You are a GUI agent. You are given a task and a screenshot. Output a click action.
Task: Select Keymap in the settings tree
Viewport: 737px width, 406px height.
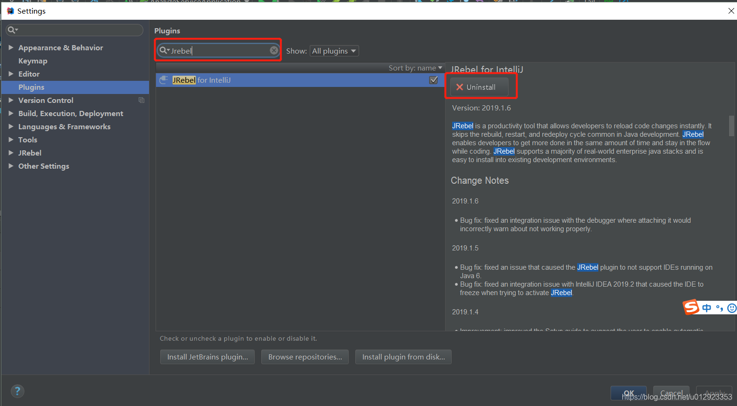pyautogui.click(x=33, y=61)
